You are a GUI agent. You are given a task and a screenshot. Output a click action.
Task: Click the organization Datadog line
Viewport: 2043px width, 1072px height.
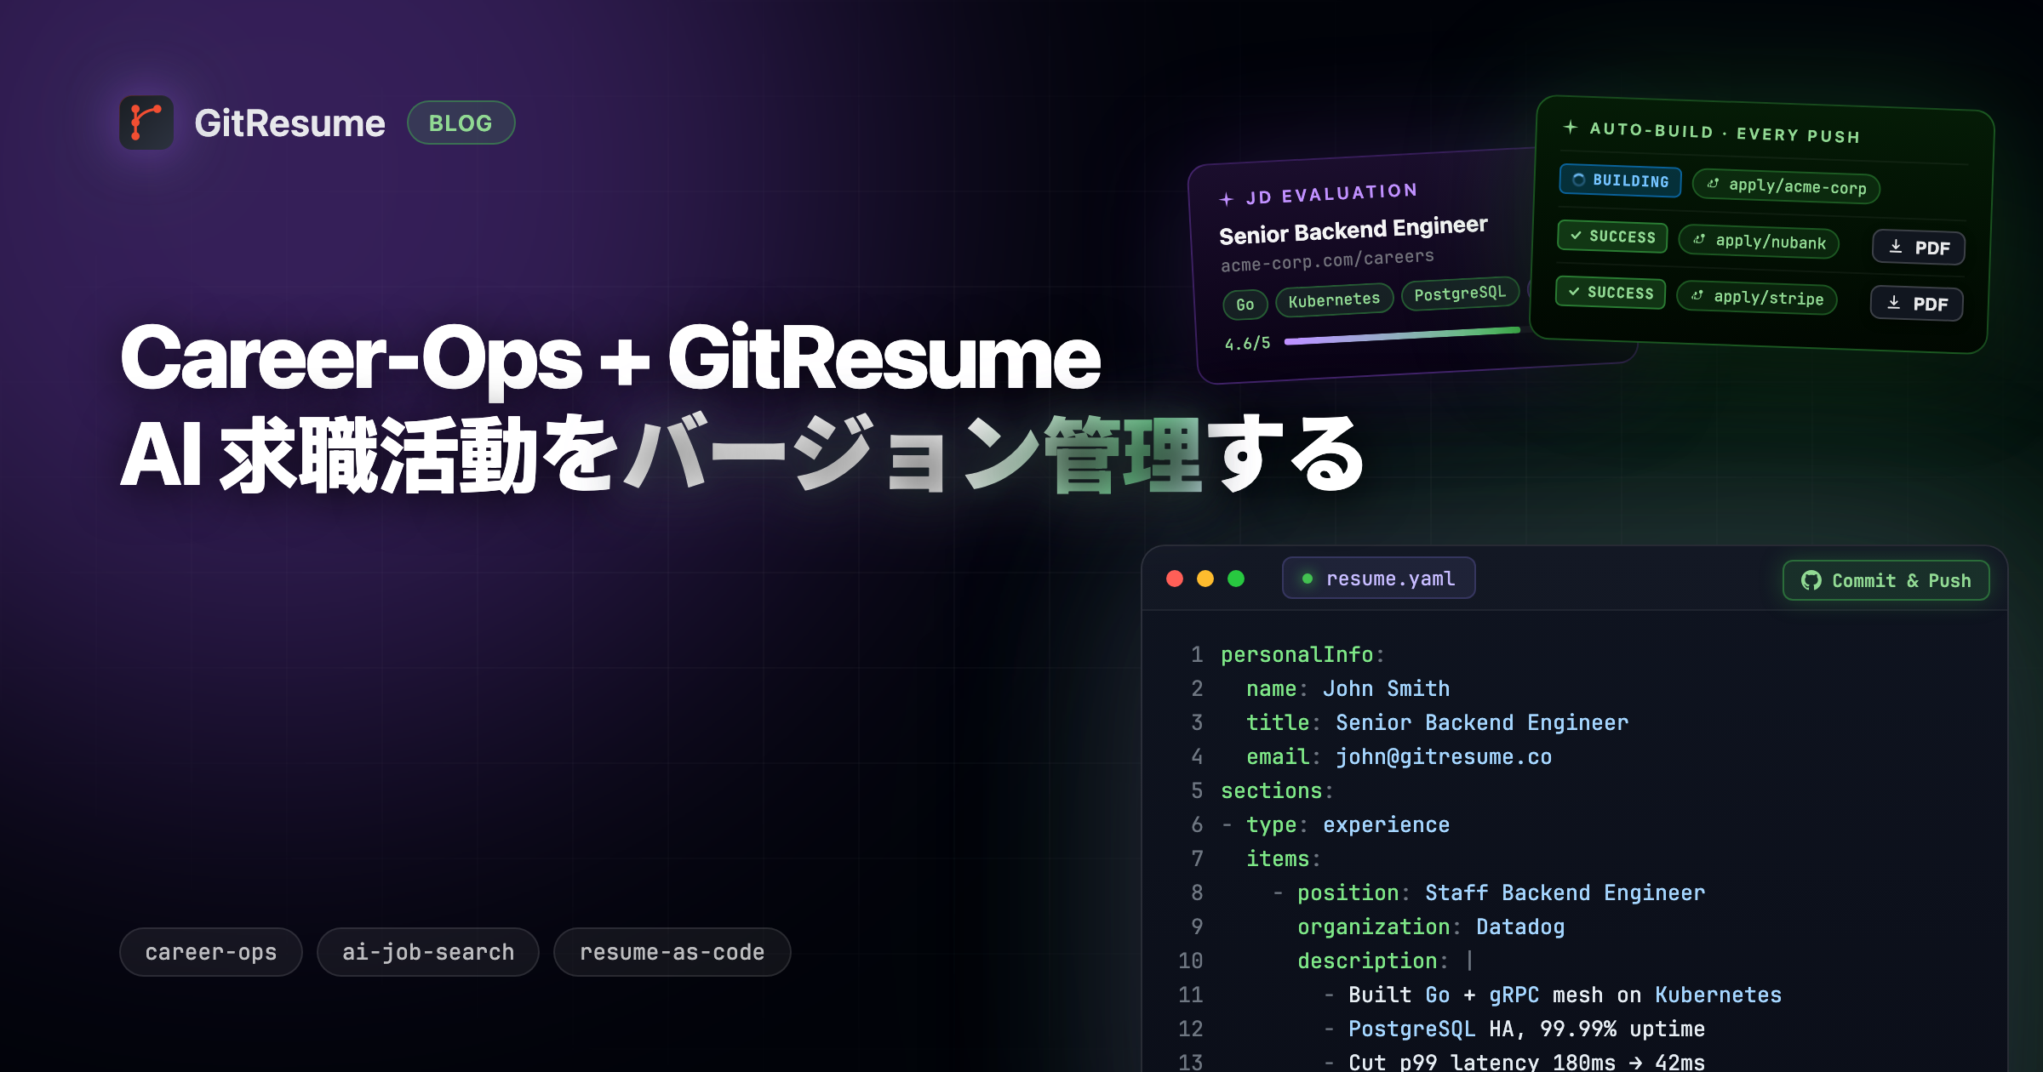(x=1431, y=927)
